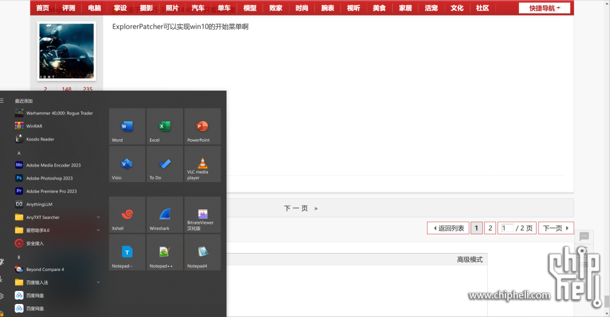This screenshot has height=317, width=610.
Task: Open the 社区 nav item
Action: (x=482, y=8)
